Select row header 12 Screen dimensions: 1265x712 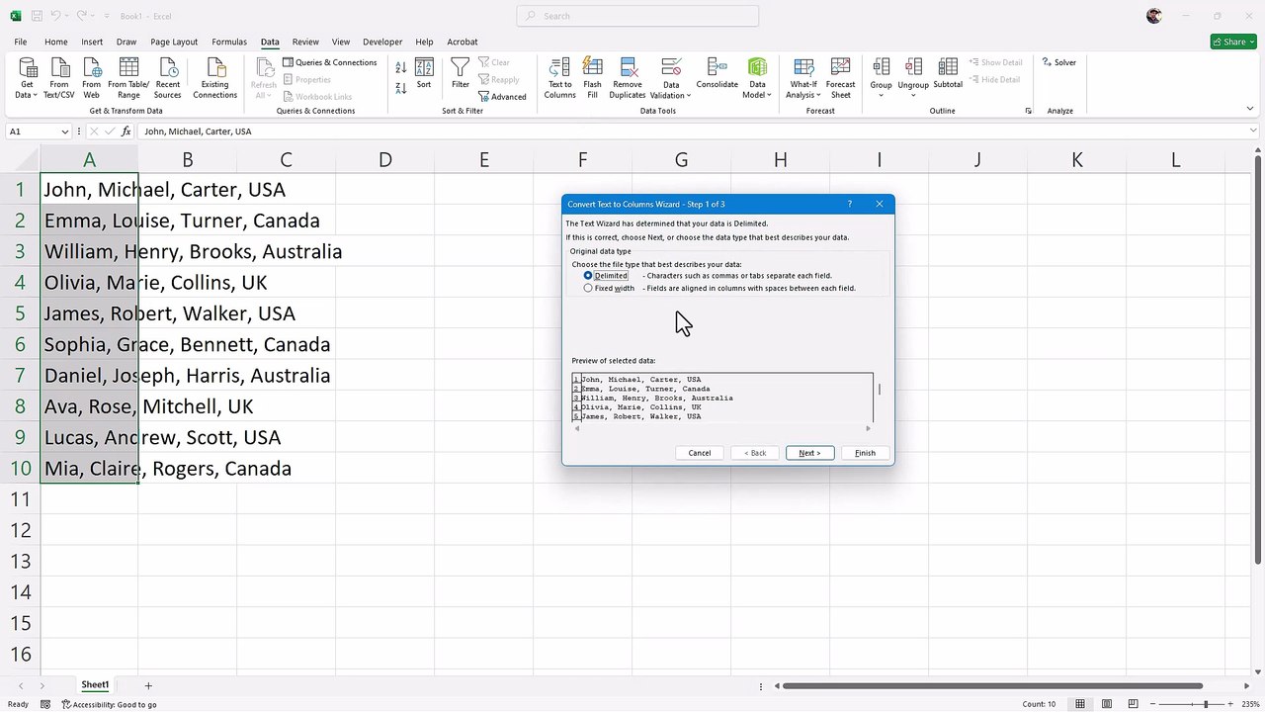tap(20, 530)
